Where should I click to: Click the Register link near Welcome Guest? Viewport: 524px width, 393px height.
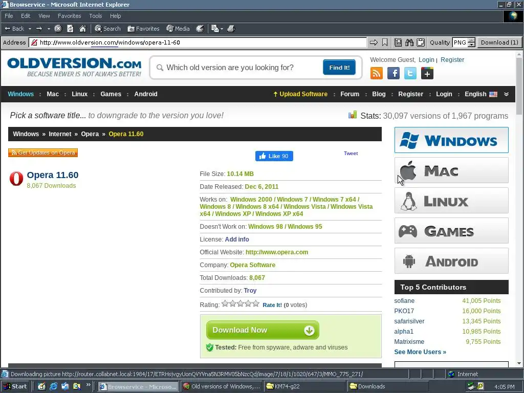pos(452,60)
